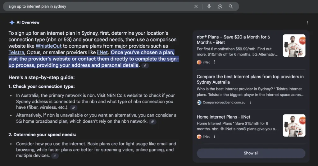This screenshot has width=318, height=166.
Task: Click bullet 'Consider how you use the internet'
Action: 96,150
